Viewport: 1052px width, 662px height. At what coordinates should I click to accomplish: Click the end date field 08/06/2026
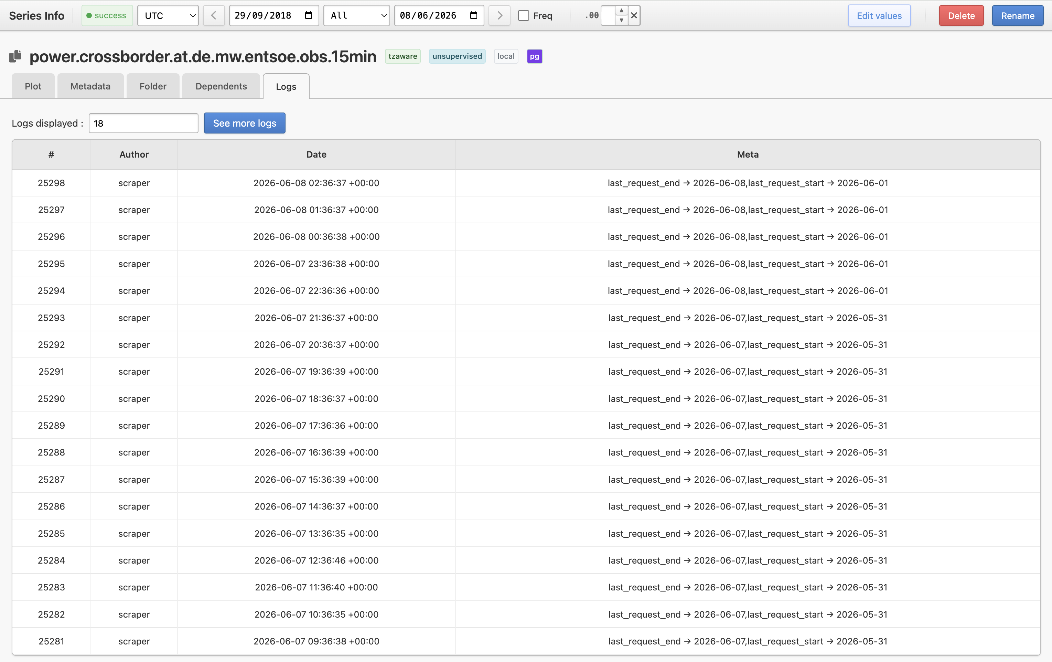point(439,16)
